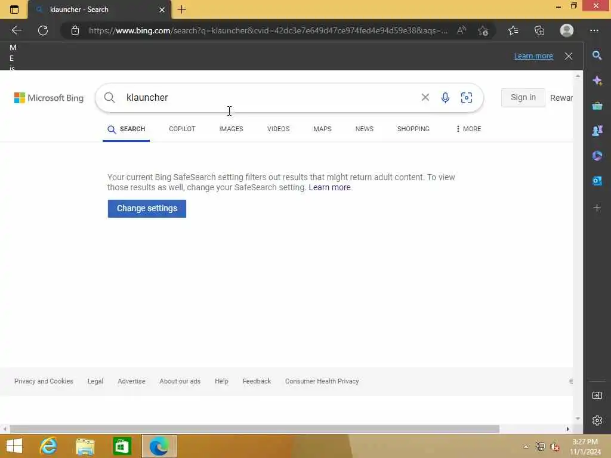Click the address bar URL

[x=268, y=30]
